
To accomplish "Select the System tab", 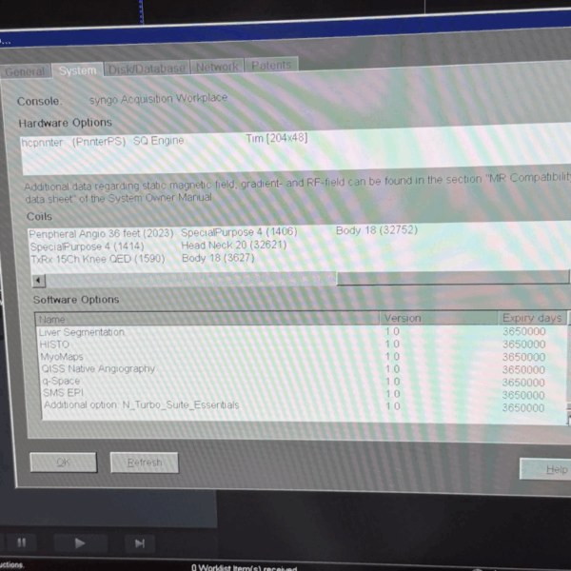I will [x=77, y=70].
